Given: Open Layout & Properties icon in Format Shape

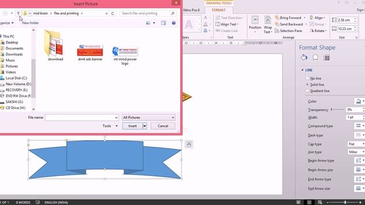Looking at the screenshot, I should pyautogui.click(x=327, y=58).
